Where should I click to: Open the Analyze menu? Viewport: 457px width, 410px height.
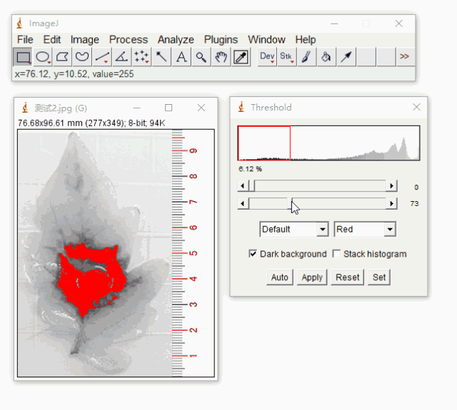[x=176, y=40]
